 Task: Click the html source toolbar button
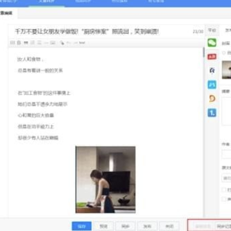(x=82, y=43)
